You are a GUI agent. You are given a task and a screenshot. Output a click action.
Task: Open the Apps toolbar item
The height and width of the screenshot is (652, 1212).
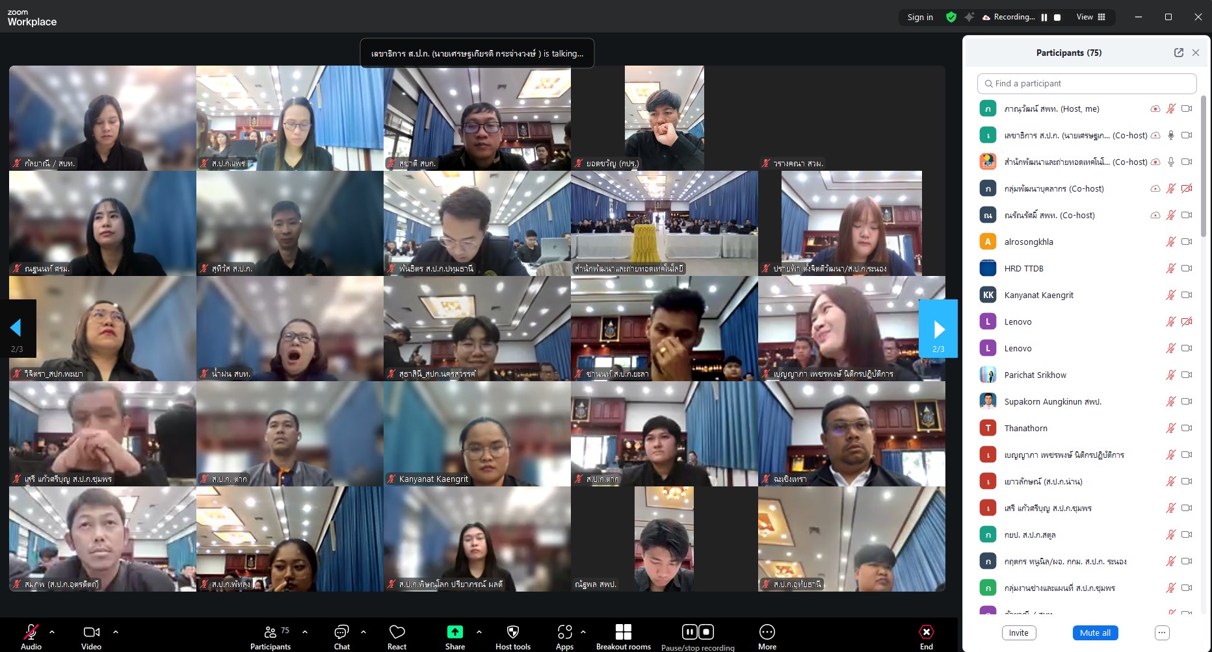[x=564, y=633]
